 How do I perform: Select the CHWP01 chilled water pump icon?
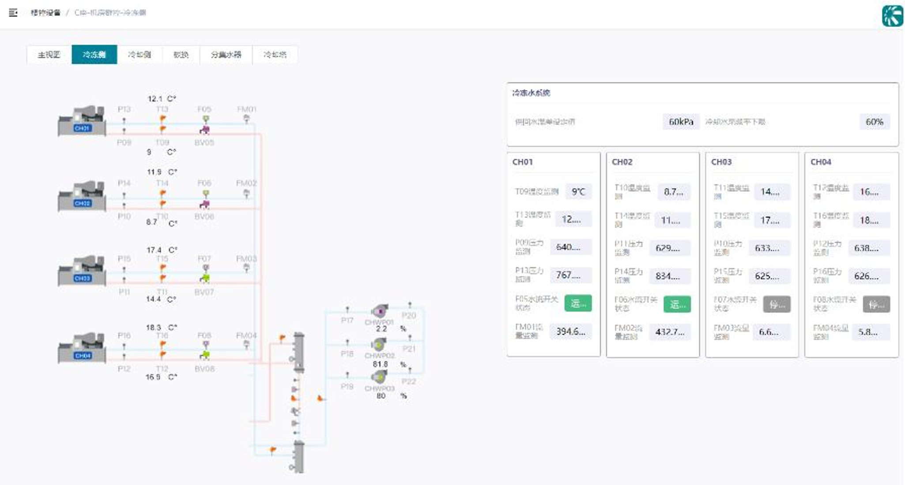click(379, 311)
